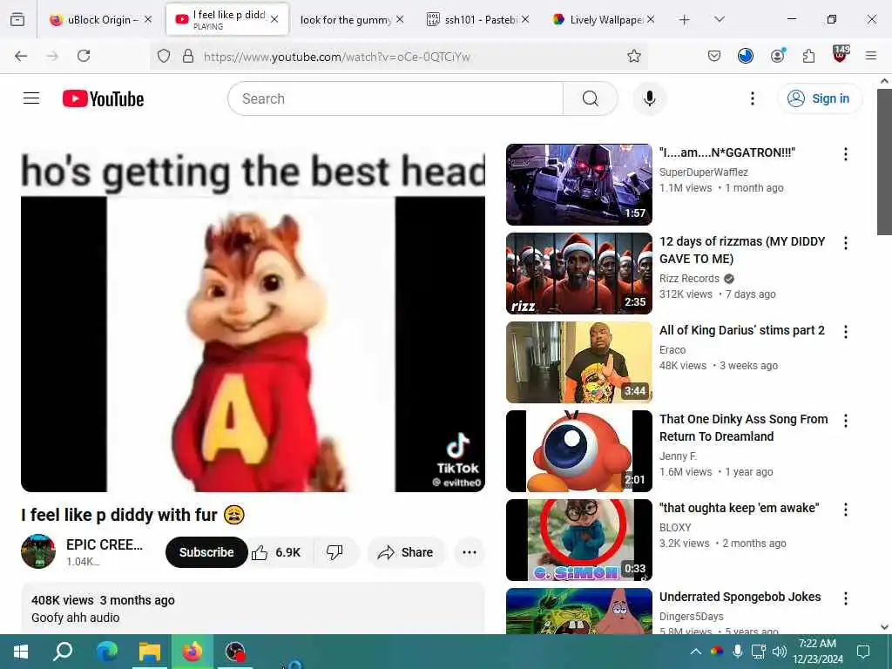Open more actions ellipsis under video
892x669 pixels.
coord(470,552)
